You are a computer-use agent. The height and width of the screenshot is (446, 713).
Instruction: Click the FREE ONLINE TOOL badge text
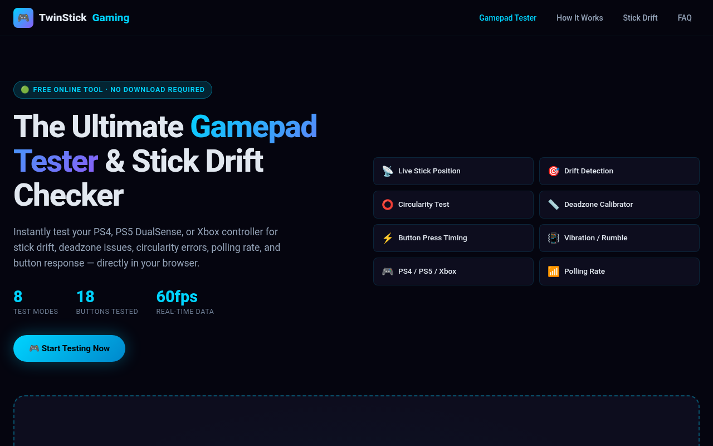pyautogui.click(x=119, y=90)
